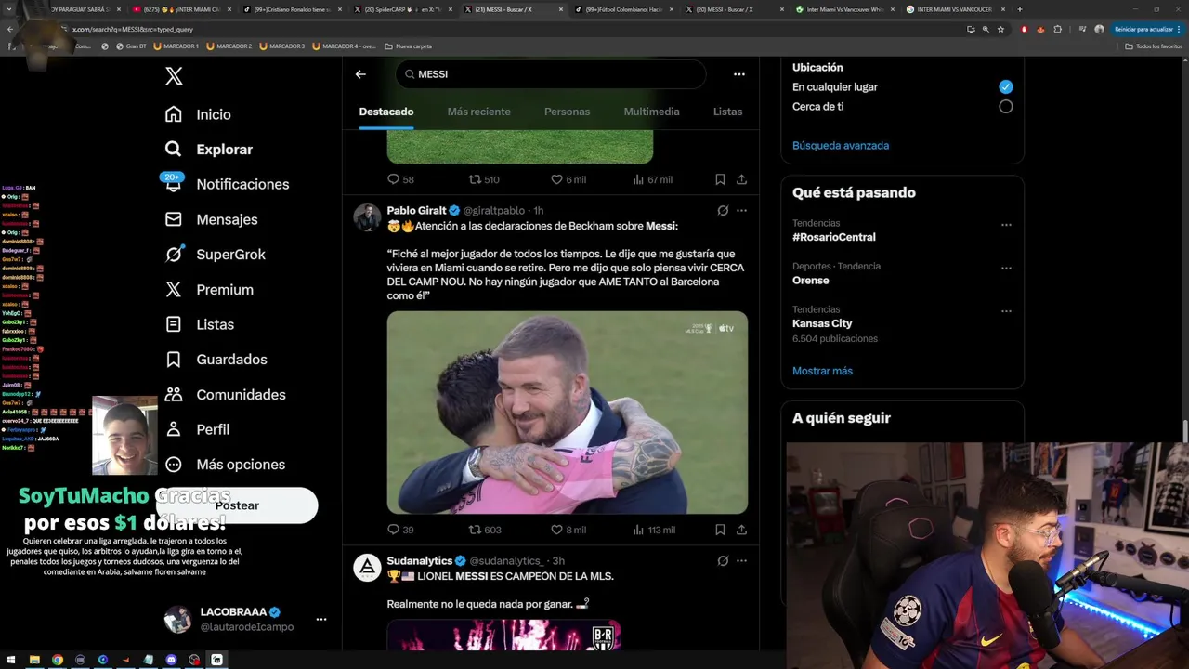
Task: Open the Nueva carpeta bookmarks folder
Action: tap(409, 46)
